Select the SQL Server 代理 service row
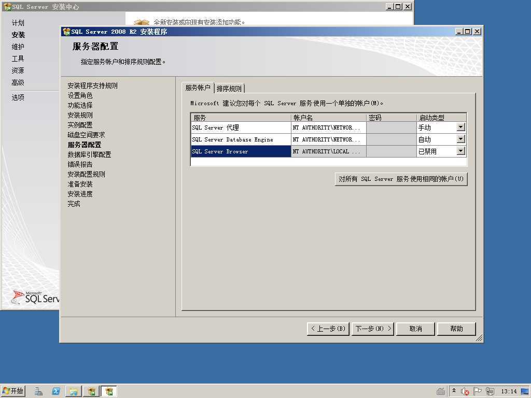The height and width of the screenshot is (398, 531). tap(241, 127)
